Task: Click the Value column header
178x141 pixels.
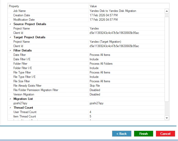Action: pyautogui.click(x=129, y=6)
